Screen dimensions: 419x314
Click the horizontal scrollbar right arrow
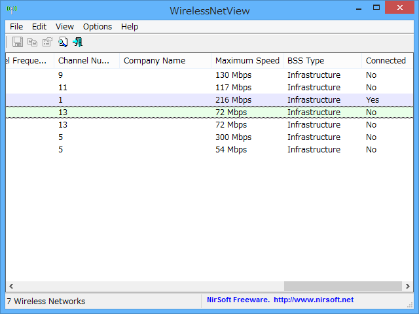[x=407, y=287]
